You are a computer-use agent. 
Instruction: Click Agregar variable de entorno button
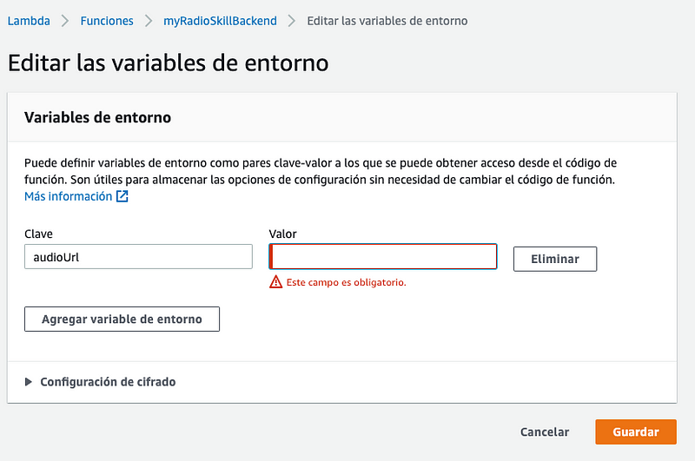click(122, 319)
